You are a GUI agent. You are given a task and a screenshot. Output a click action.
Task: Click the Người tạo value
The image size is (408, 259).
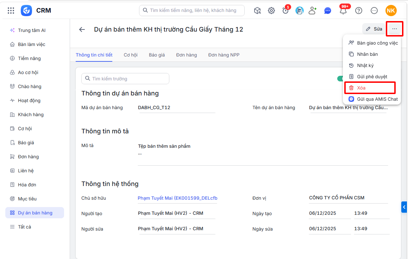(x=170, y=213)
